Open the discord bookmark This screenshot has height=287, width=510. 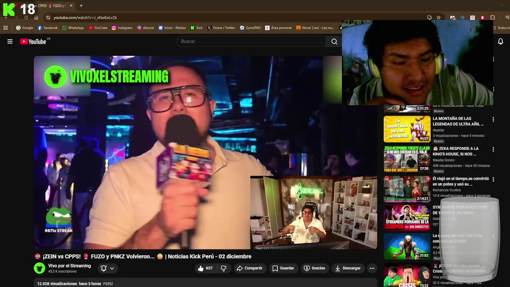coord(145,28)
